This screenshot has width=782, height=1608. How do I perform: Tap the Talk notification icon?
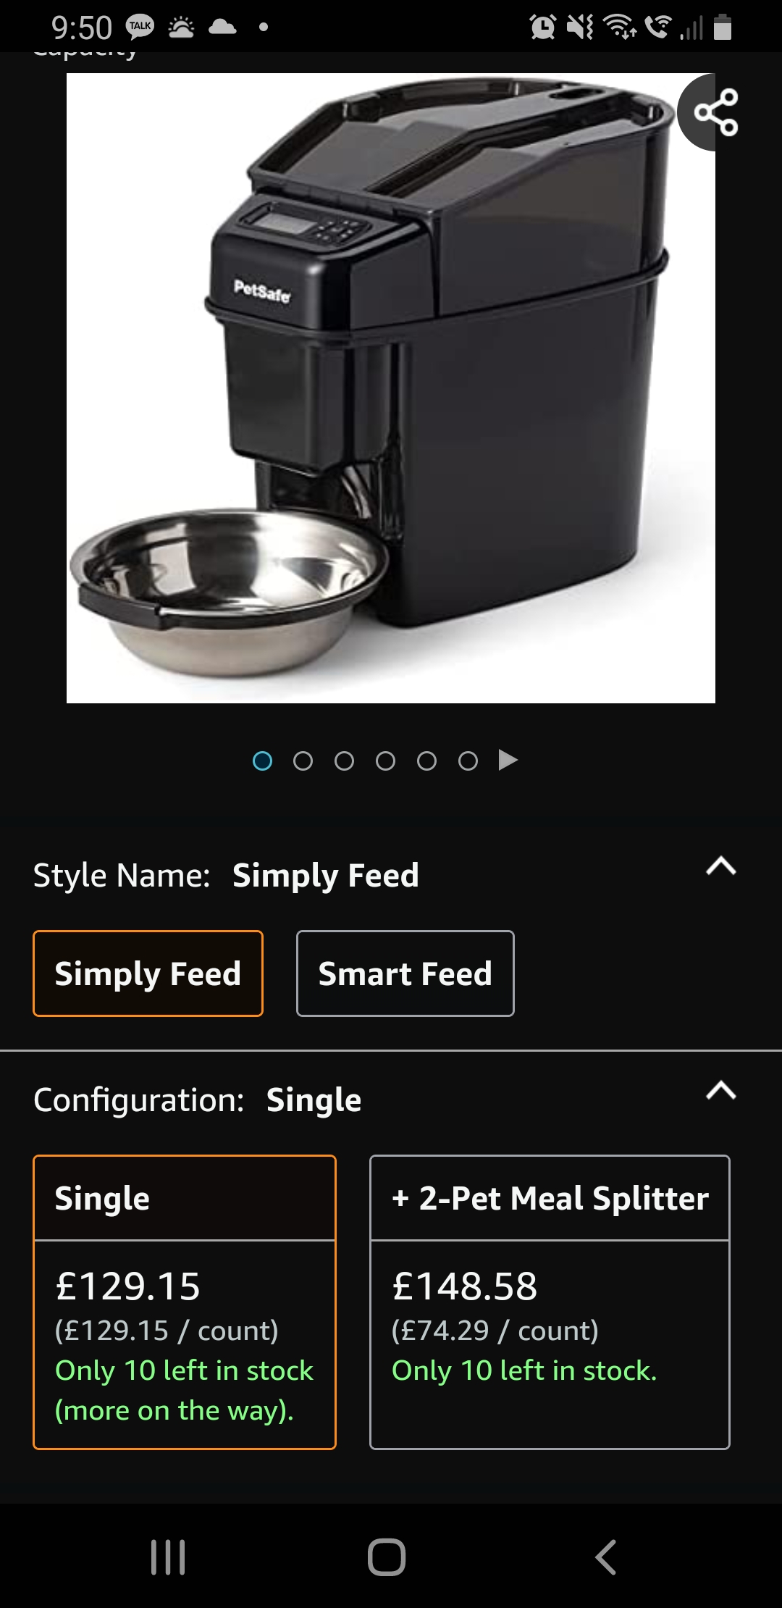140,27
